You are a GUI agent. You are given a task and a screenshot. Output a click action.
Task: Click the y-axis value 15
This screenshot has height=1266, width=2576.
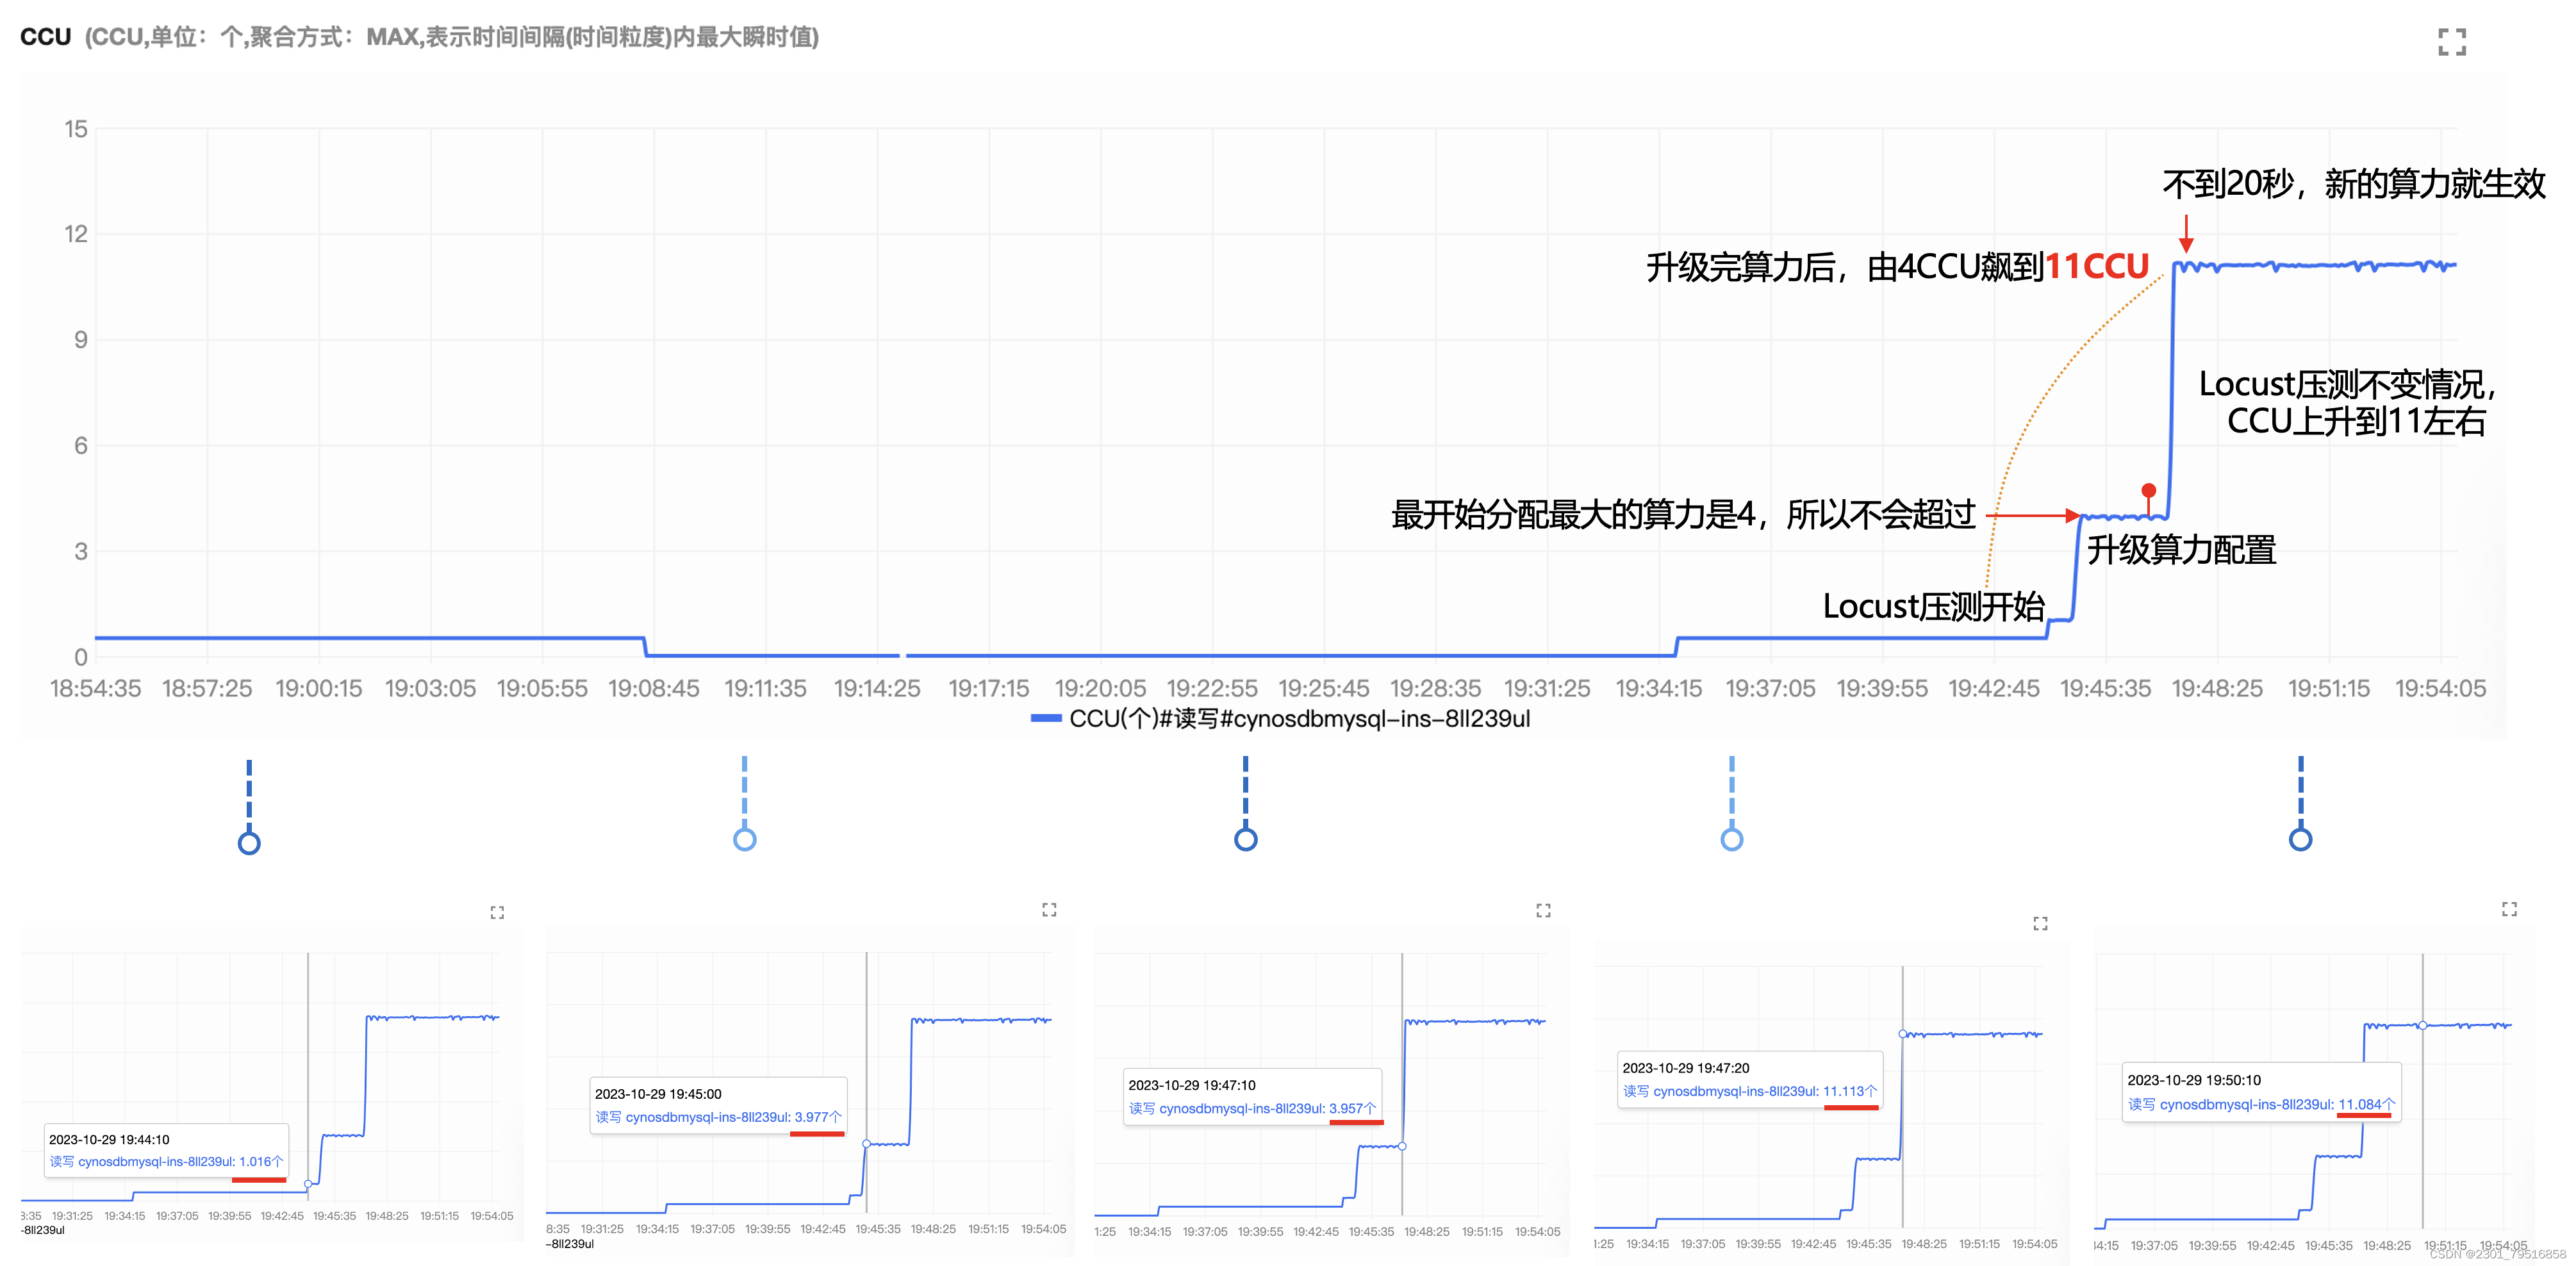point(76,128)
